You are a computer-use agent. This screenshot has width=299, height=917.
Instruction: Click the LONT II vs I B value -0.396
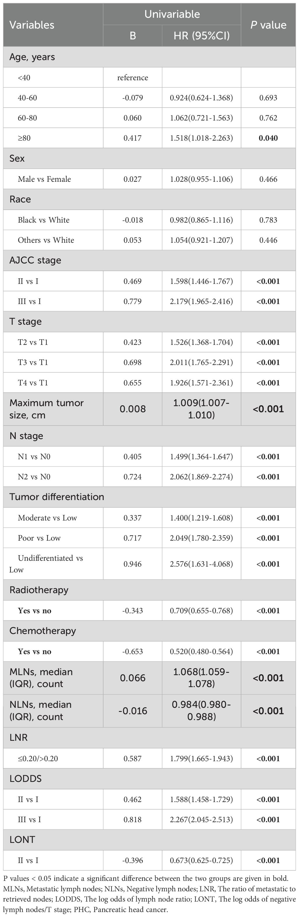(x=133, y=860)
